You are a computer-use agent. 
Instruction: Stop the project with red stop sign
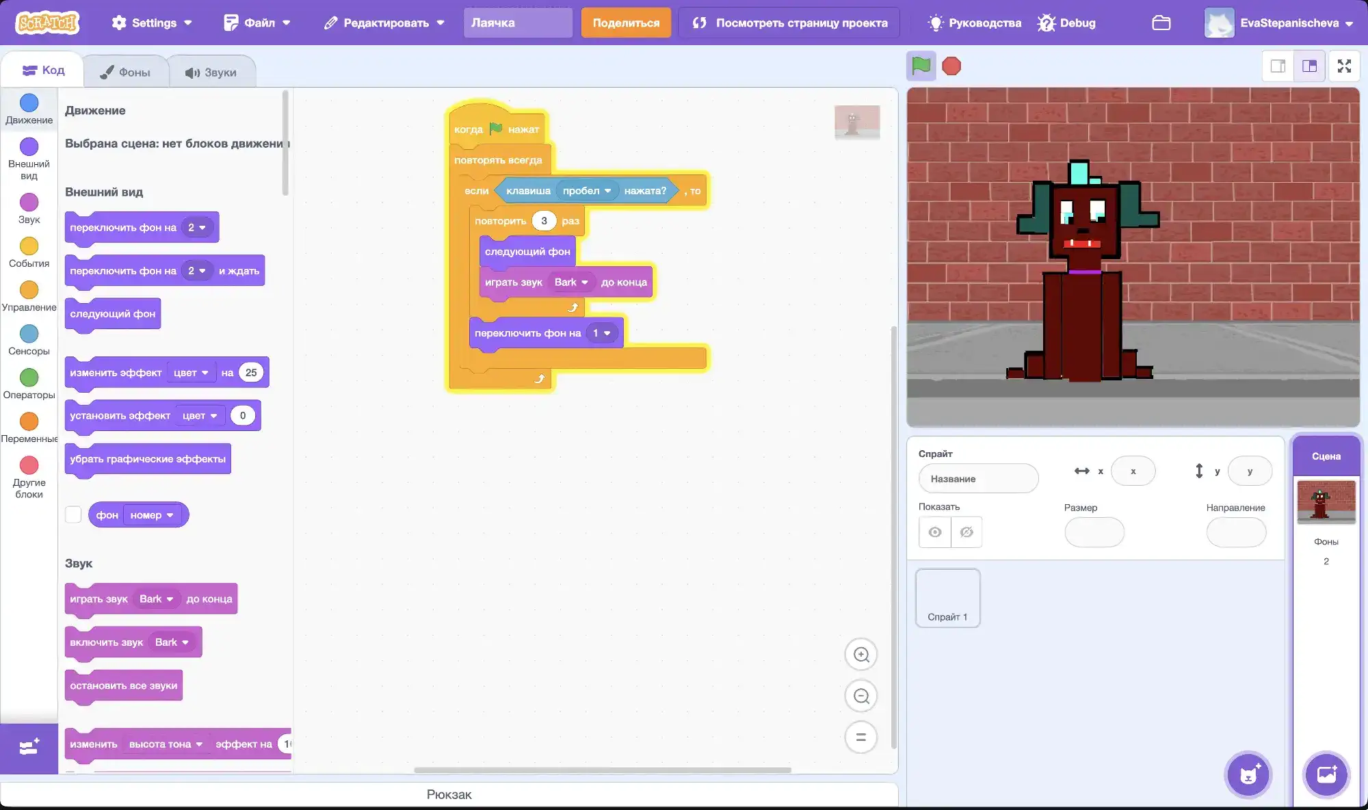951,66
